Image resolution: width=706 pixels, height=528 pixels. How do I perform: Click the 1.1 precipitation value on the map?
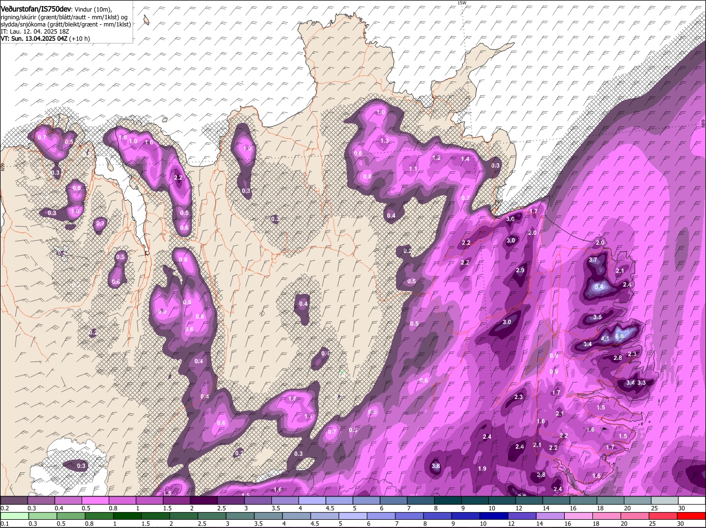(413, 169)
